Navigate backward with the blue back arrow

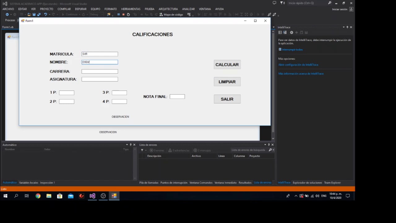click(x=7, y=15)
